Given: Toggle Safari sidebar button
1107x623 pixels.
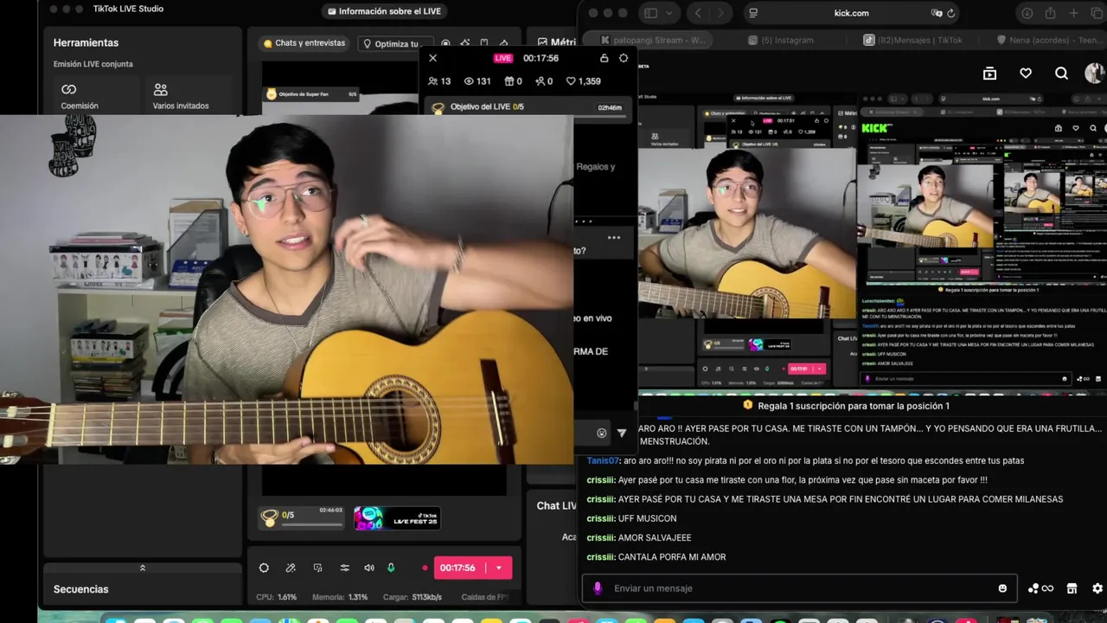Looking at the screenshot, I should [x=650, y=13].
